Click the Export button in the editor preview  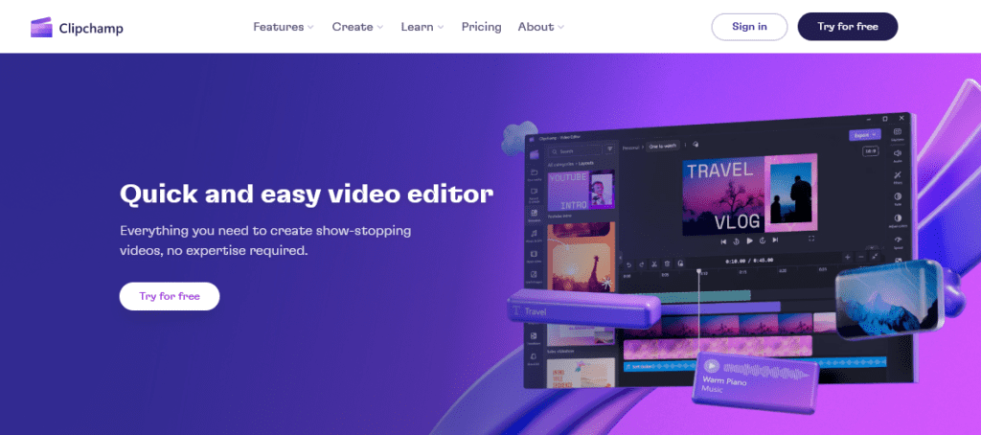[865, 134]
